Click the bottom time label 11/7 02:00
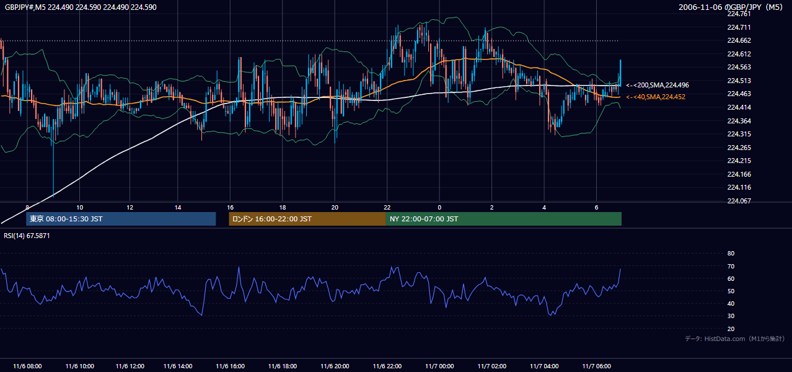 491,366
